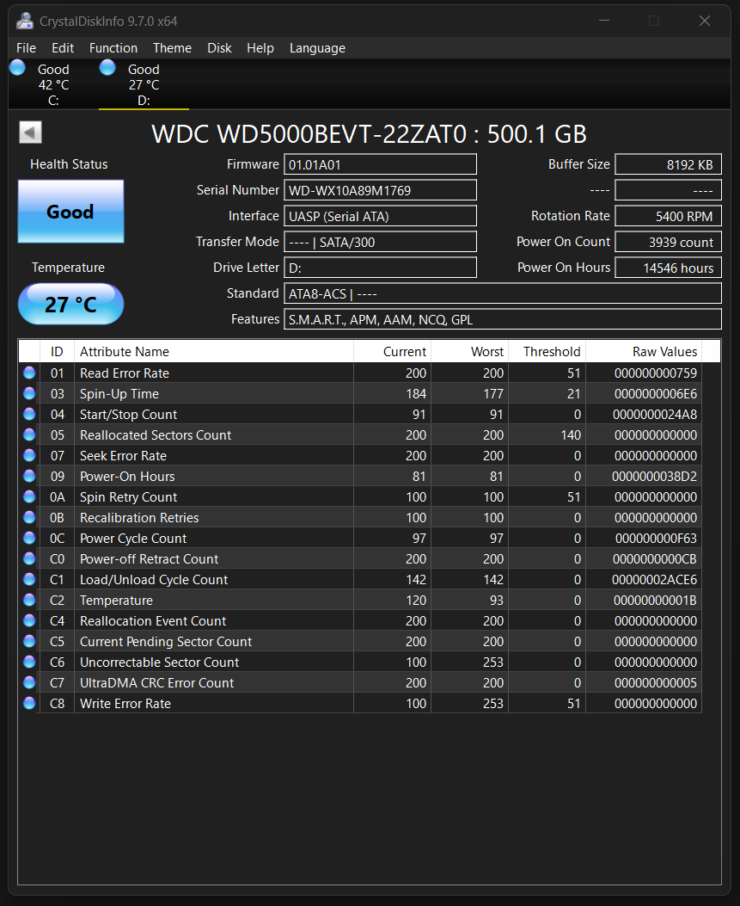Screen dimensions: 740x906
Task: Click status orb for Read Error Rate
Action: pos(29,373)
